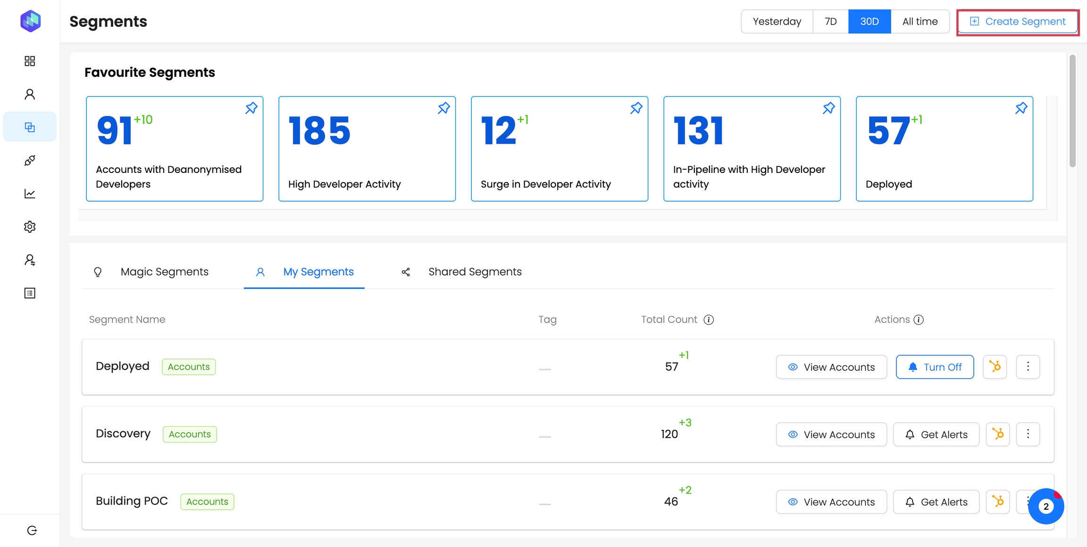View Accounts for Building POC segment
This screenshot has width=1087, height=547.
(x=831, y=502)
